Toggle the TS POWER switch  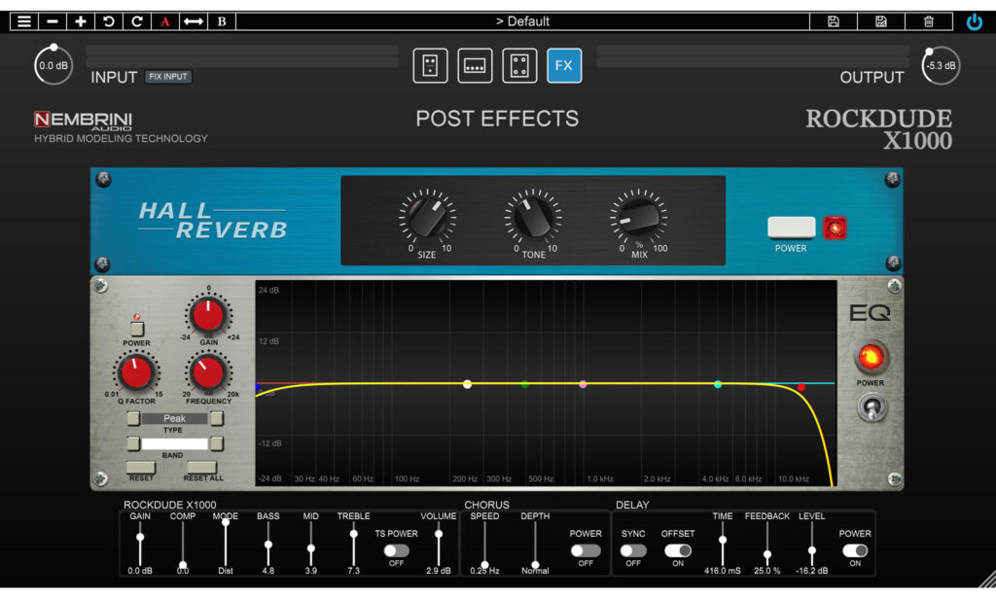pyautogui.click(x=397, y=550)
